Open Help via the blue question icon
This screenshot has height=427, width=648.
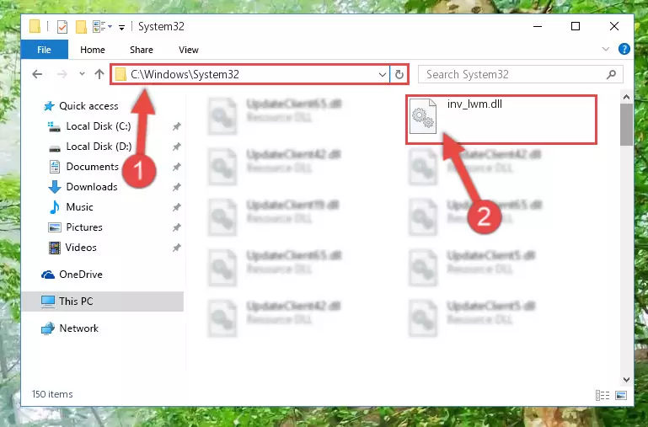(x=624, y=49)
